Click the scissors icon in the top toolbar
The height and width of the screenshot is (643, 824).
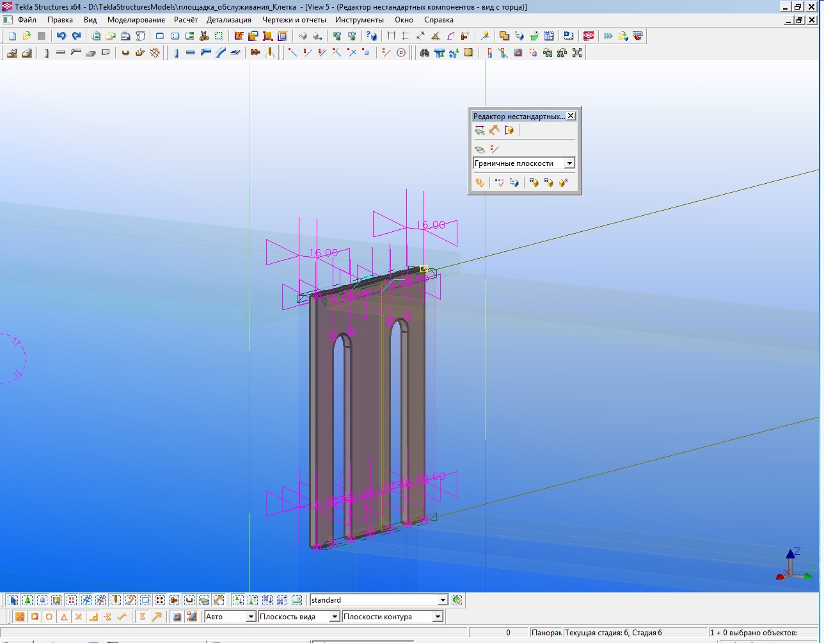tap(204, 37)
